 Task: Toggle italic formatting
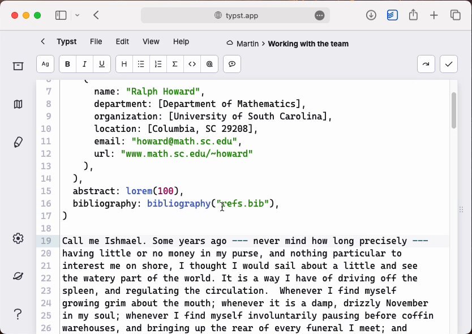[x=84, y=64]
